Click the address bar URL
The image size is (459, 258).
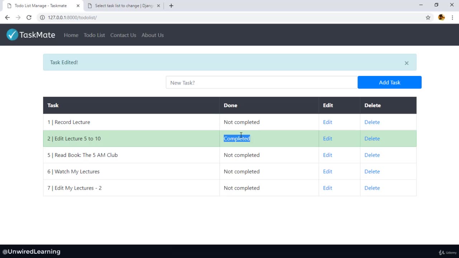point(72,18)
